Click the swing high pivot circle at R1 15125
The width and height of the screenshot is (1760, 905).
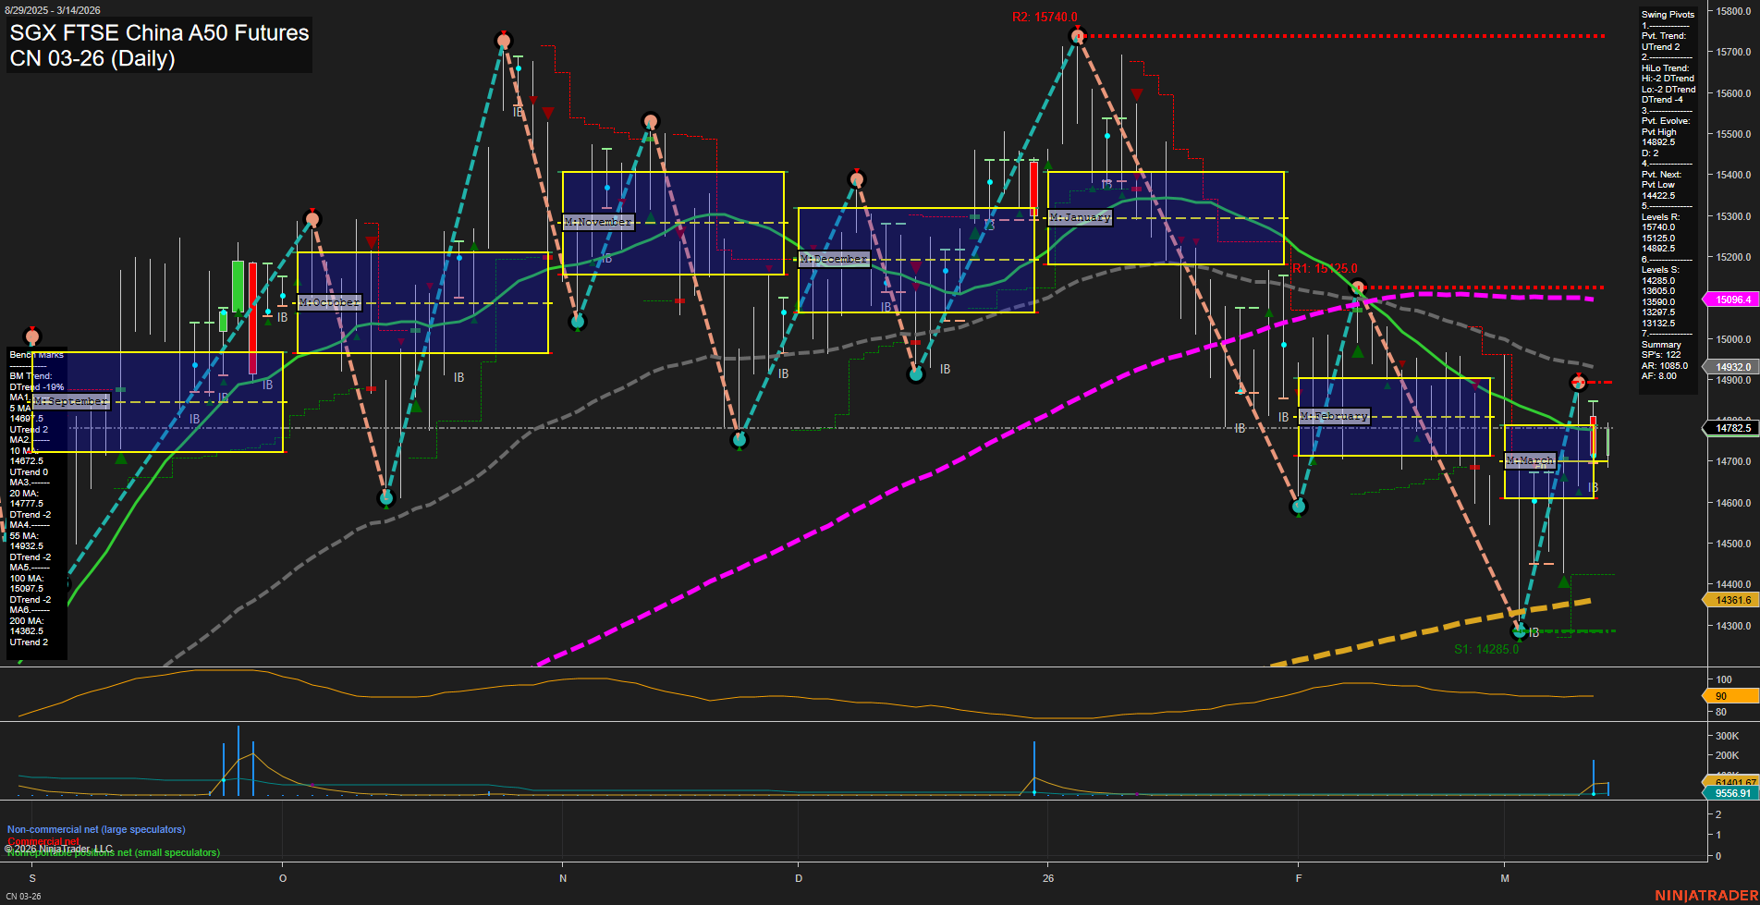tap(1358, 287)
